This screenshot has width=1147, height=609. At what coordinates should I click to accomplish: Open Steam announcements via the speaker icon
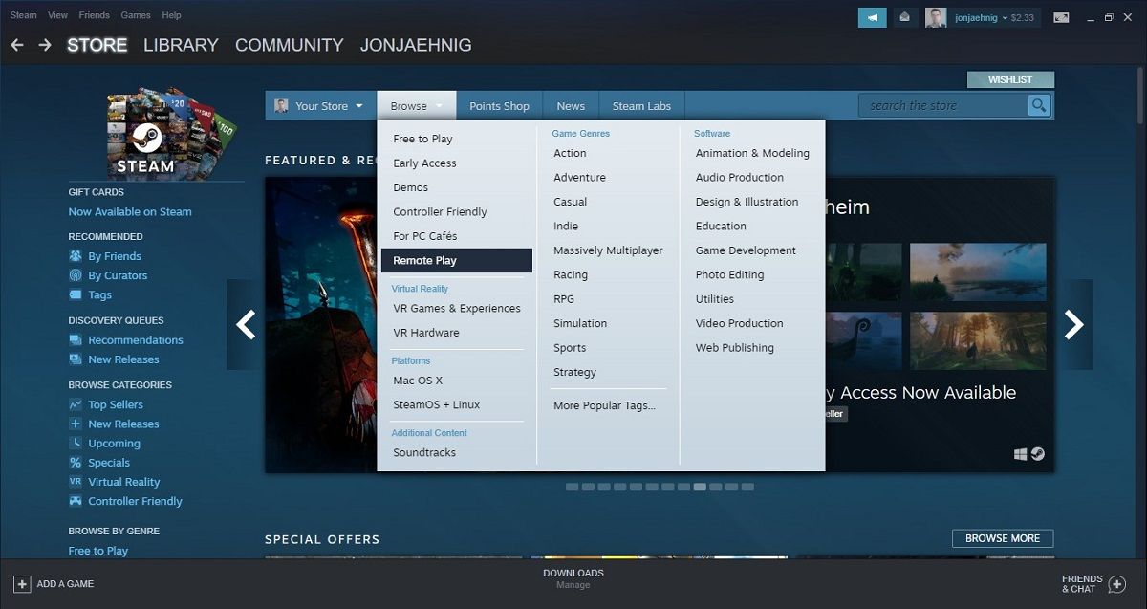(x=871, y=16)
